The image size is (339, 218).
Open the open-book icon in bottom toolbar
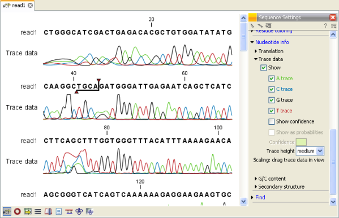(48, 212)
